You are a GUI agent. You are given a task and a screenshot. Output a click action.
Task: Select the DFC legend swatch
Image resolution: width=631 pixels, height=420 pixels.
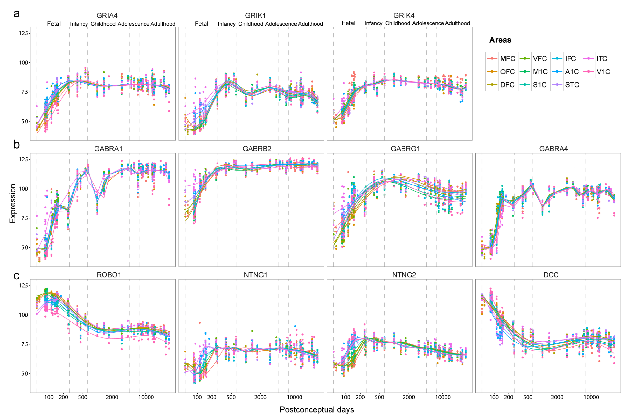tap(492, 85)
